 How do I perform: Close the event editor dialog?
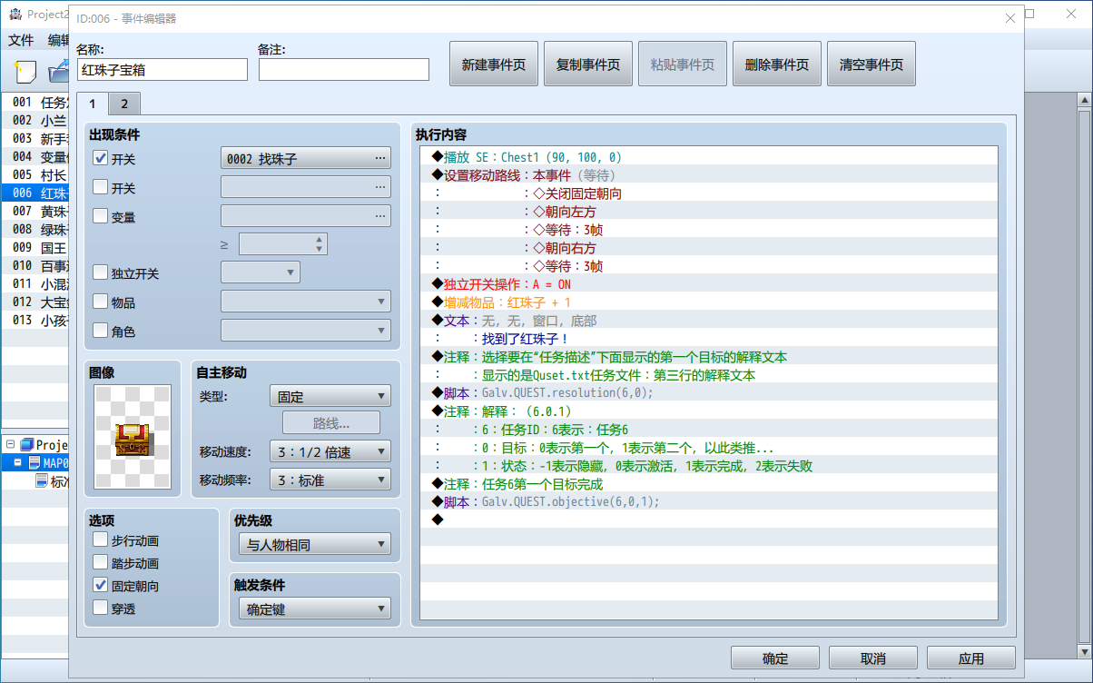[1009, 17]
